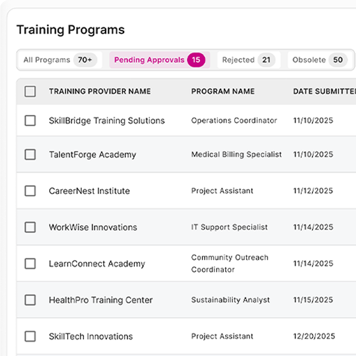This screenshot has width=356, height=356.
Task: Sort by Date Submitted column header
Action: click(324, 91)
